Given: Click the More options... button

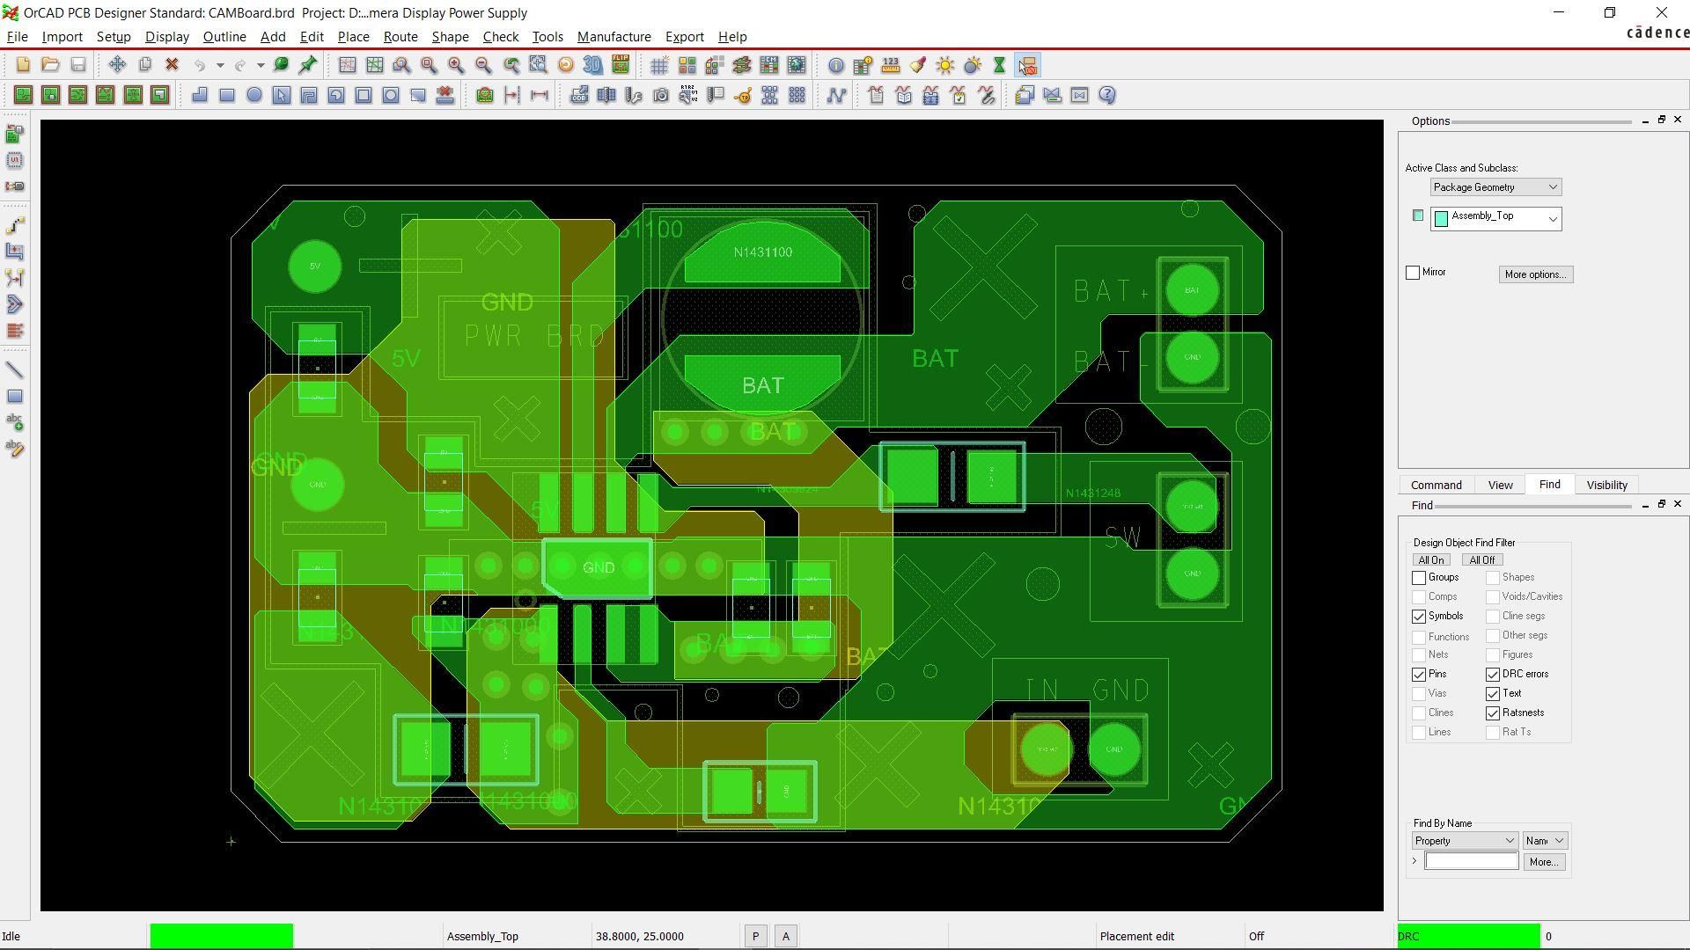Looking at the screenshot, I should [x=1535, y=274].
